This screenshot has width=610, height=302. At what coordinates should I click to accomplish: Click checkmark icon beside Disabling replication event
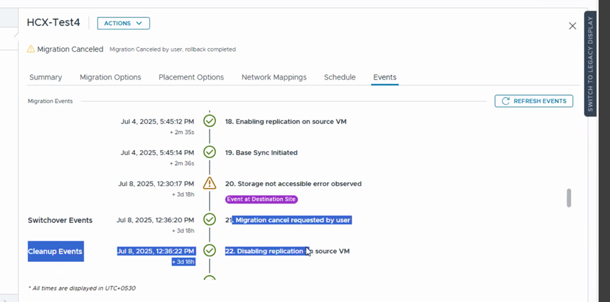(210, 251)
